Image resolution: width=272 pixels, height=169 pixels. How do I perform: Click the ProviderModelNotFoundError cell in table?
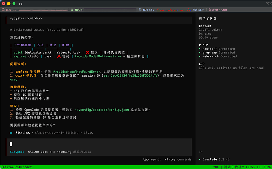(98, 56)
